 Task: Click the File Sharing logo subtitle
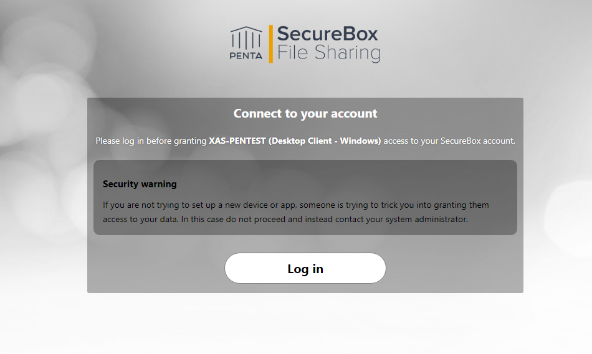coord(329,53)
